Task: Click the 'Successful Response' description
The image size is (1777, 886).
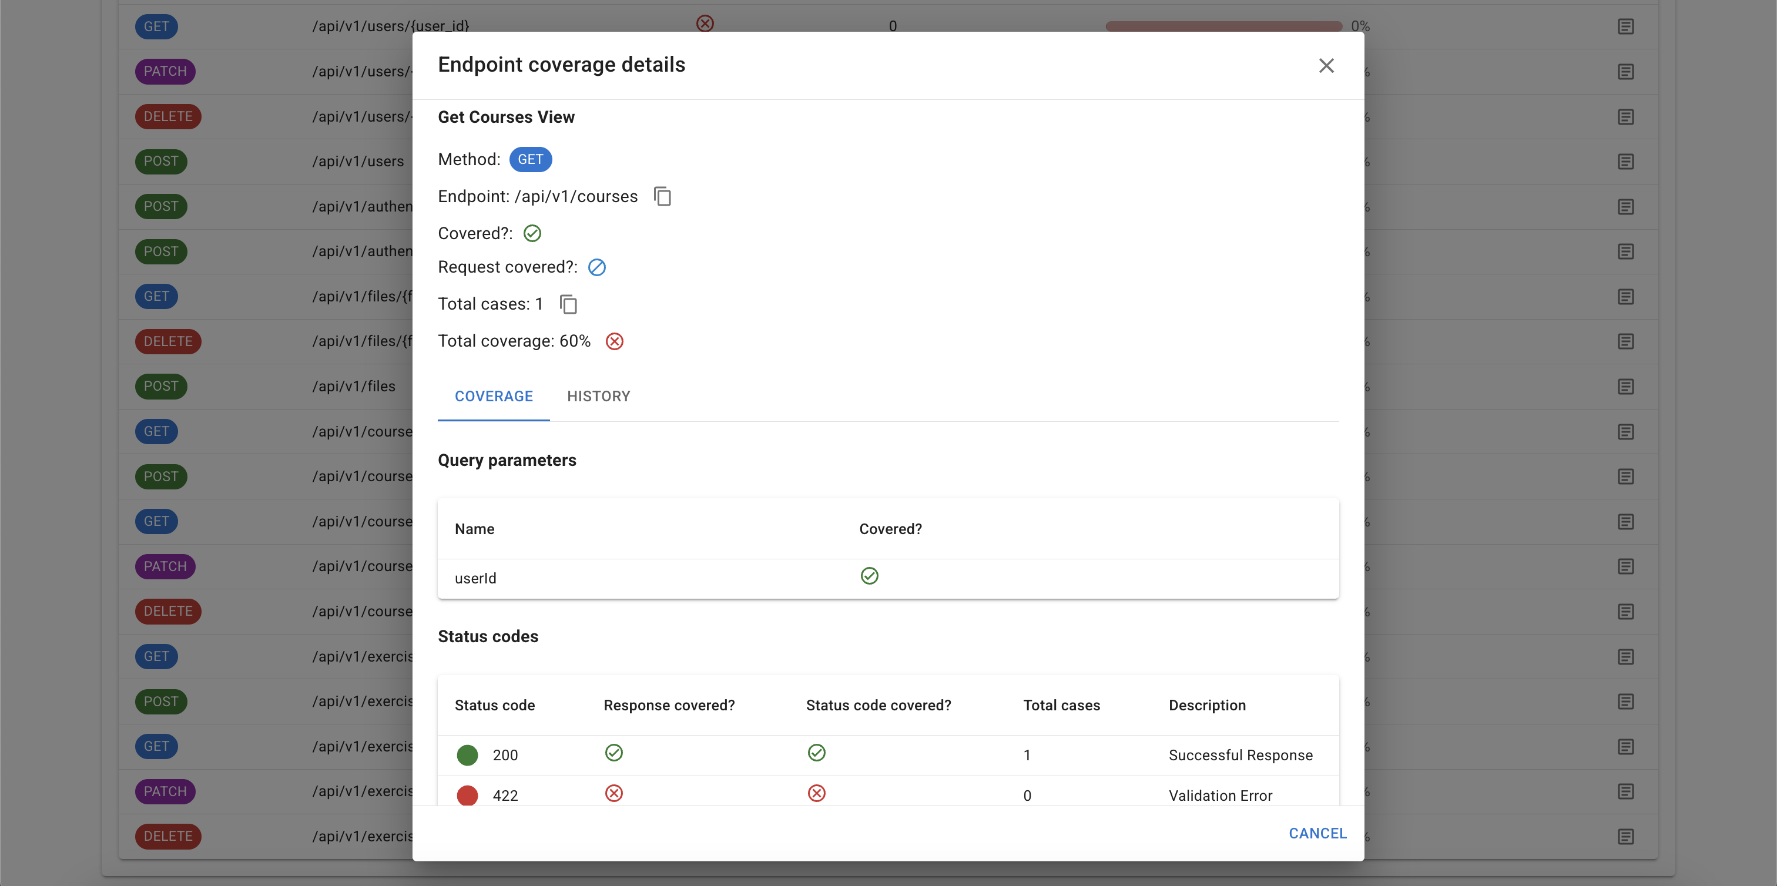Action: click(x=1240, y=755)
